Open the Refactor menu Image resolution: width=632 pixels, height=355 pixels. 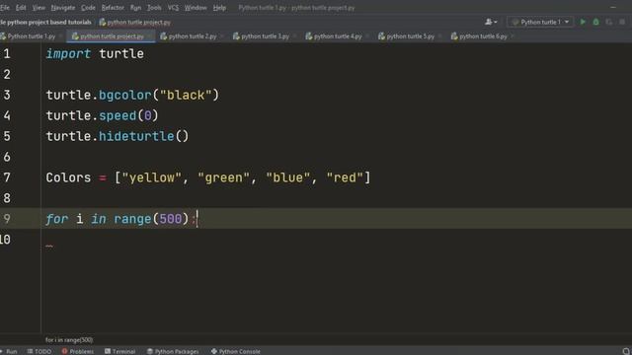[113, 8]
